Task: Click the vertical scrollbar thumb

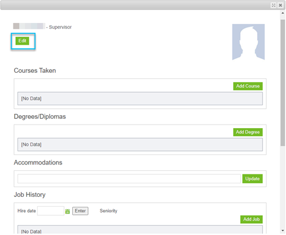Action: click(282, 83)
